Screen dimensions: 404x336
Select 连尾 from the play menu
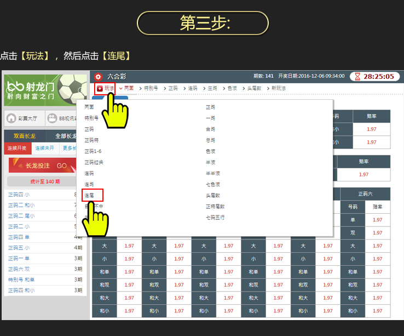tap(89, 195)
